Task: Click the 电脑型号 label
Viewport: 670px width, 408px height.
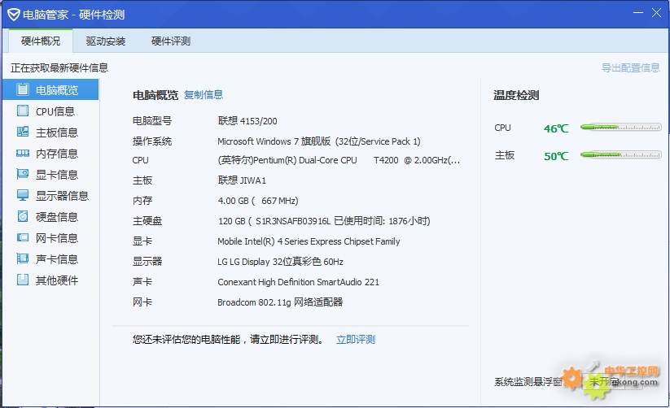Action: [x=152, y=121]
